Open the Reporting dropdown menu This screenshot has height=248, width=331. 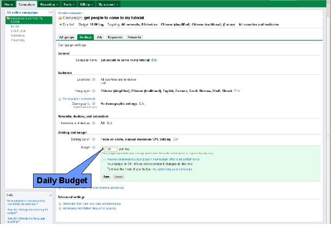(49, 4)
